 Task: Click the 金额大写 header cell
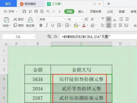81,70
